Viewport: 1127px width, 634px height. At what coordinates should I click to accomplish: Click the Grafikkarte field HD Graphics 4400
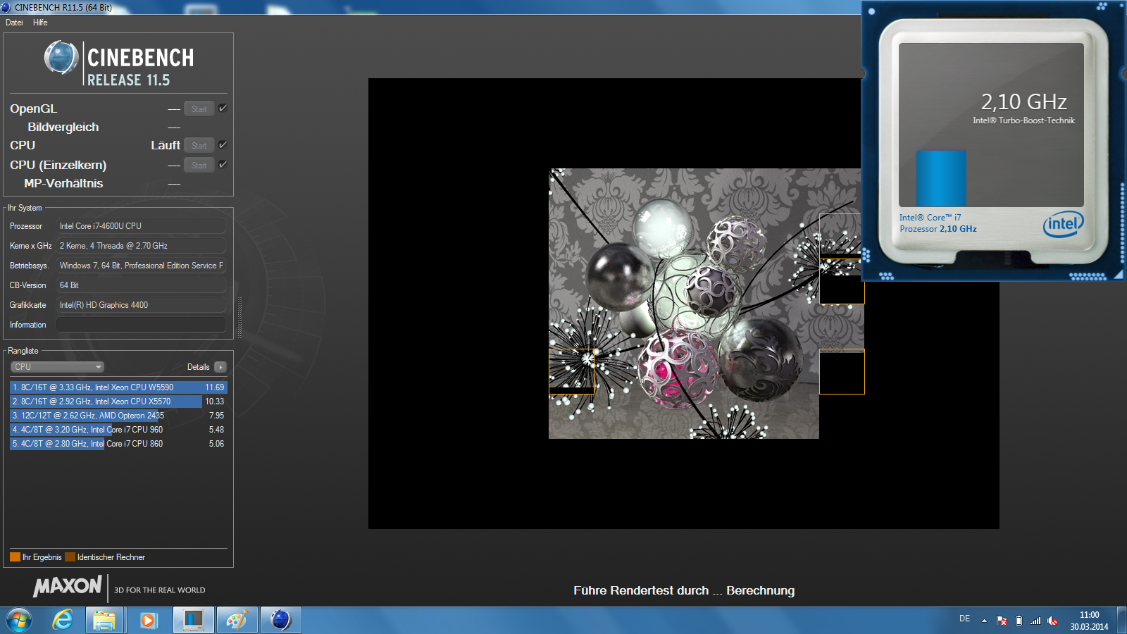(141, 305)
